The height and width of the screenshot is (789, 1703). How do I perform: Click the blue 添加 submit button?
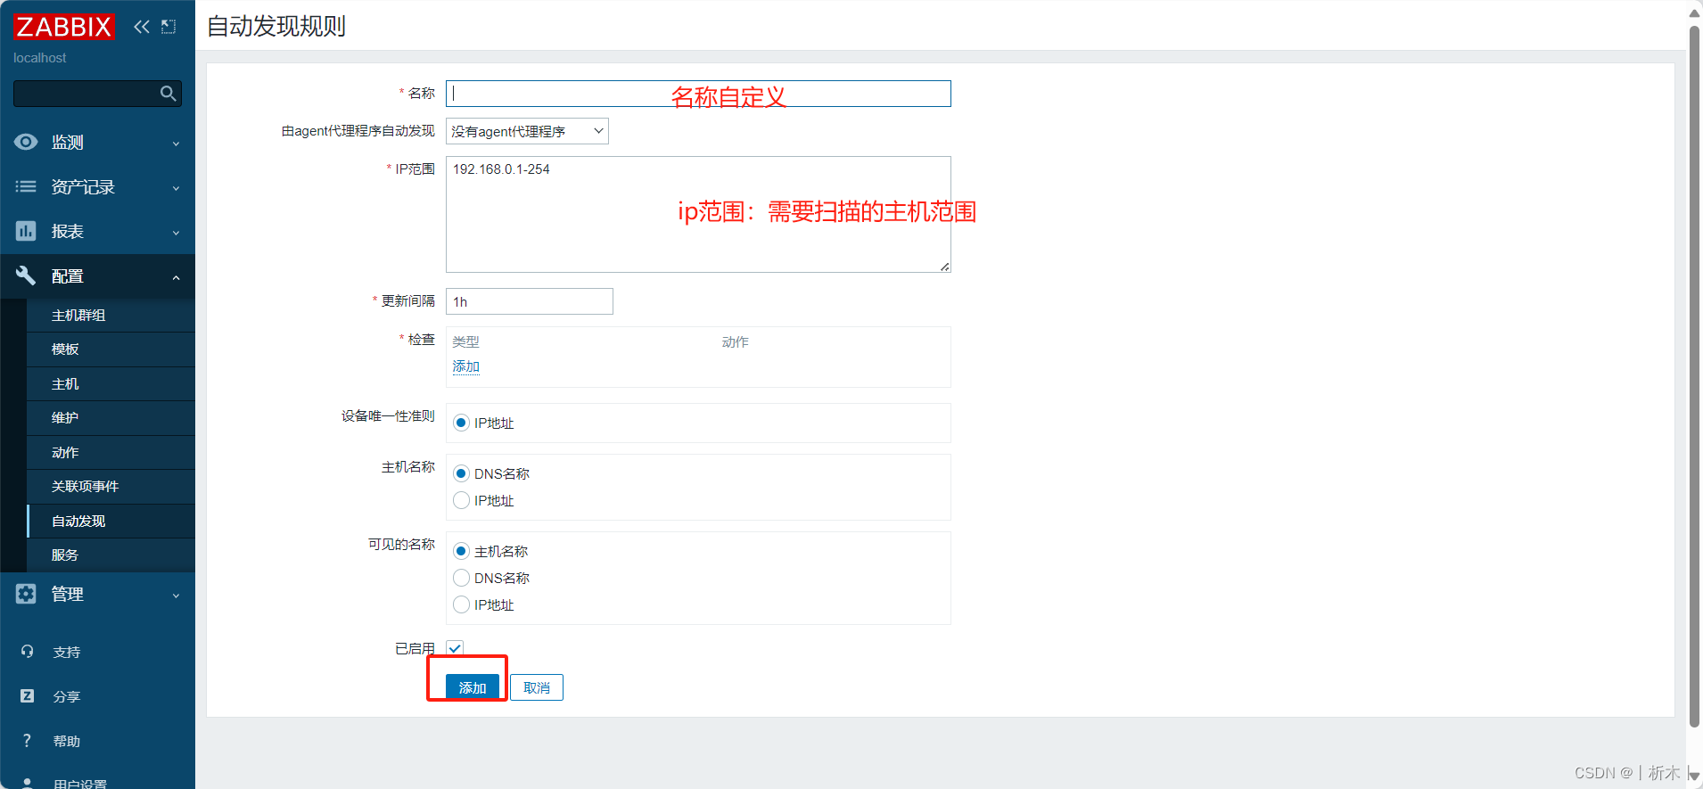(473, 687)
